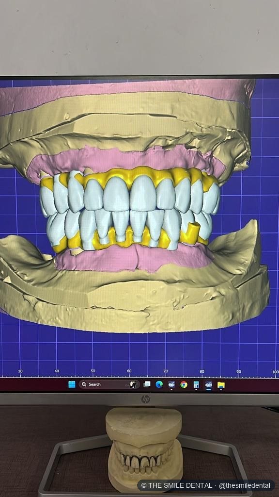Click the ruler mark labeled 60
This screenshot has height=497, width=279.
129,371
